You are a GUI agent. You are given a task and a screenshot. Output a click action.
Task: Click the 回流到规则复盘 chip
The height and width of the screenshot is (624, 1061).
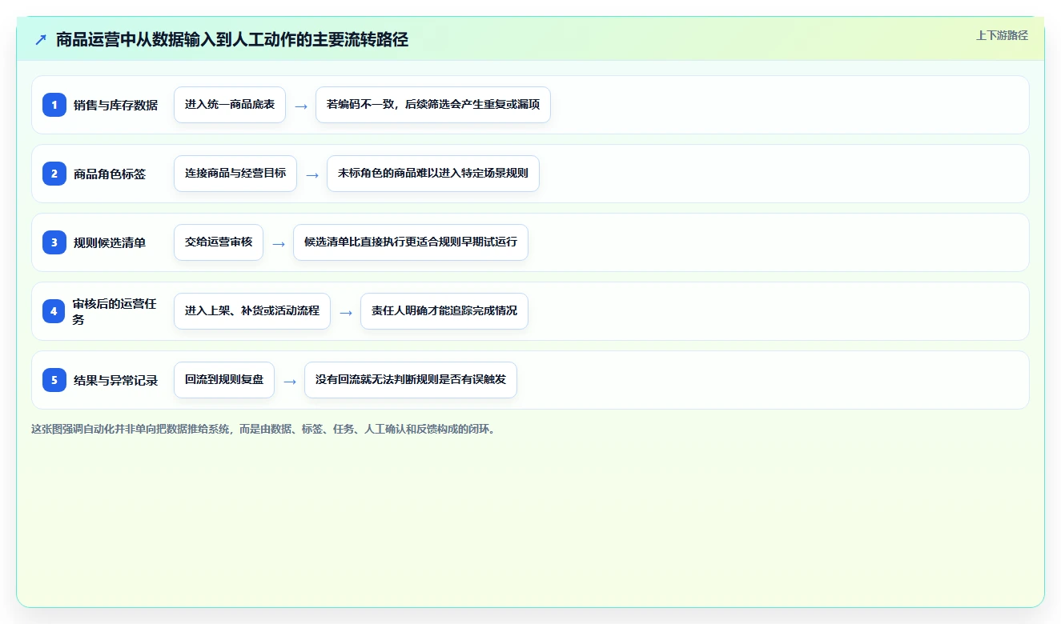click(224, 380)
